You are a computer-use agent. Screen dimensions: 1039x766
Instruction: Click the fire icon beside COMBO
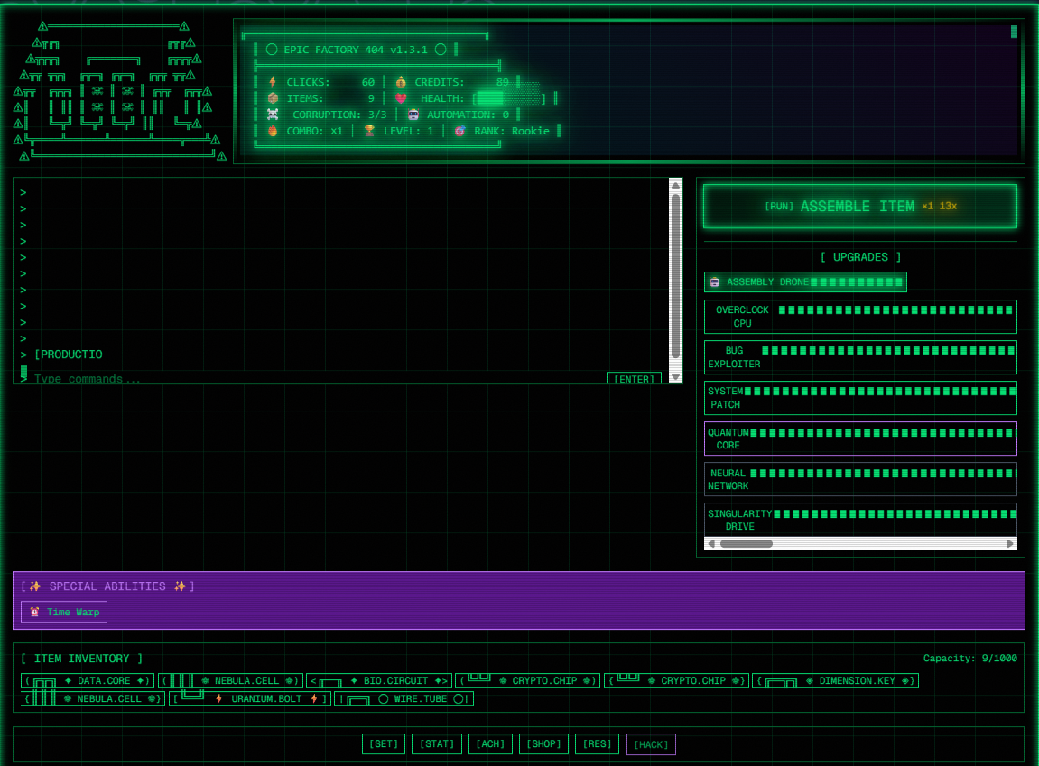[x=273, y=131]
